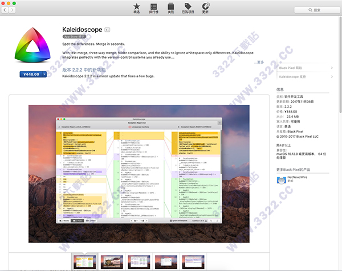Screen dimensions: 342x271
Task: Select the first screenshot thumbnail
Action: click(84, 262)
